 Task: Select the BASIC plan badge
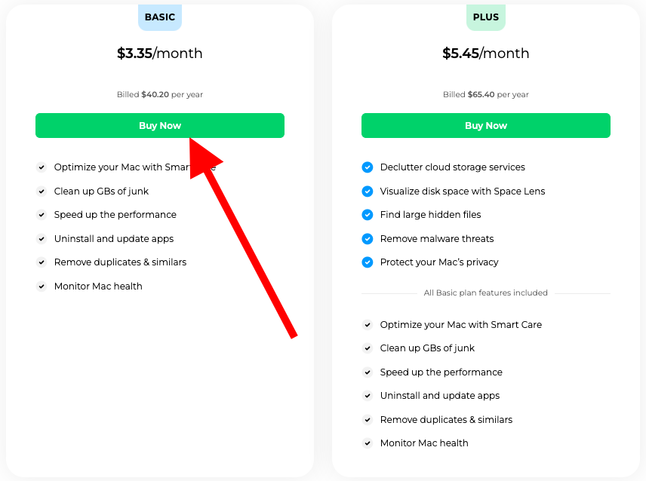tap(160, 17)
